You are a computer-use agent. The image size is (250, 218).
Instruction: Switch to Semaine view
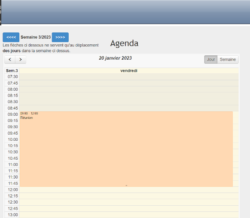pos(228,59)
